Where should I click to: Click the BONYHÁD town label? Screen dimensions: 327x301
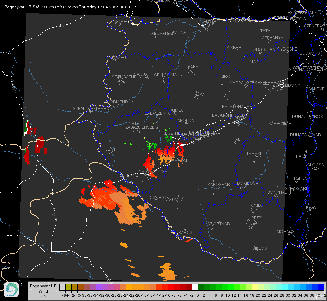(277, 192)
